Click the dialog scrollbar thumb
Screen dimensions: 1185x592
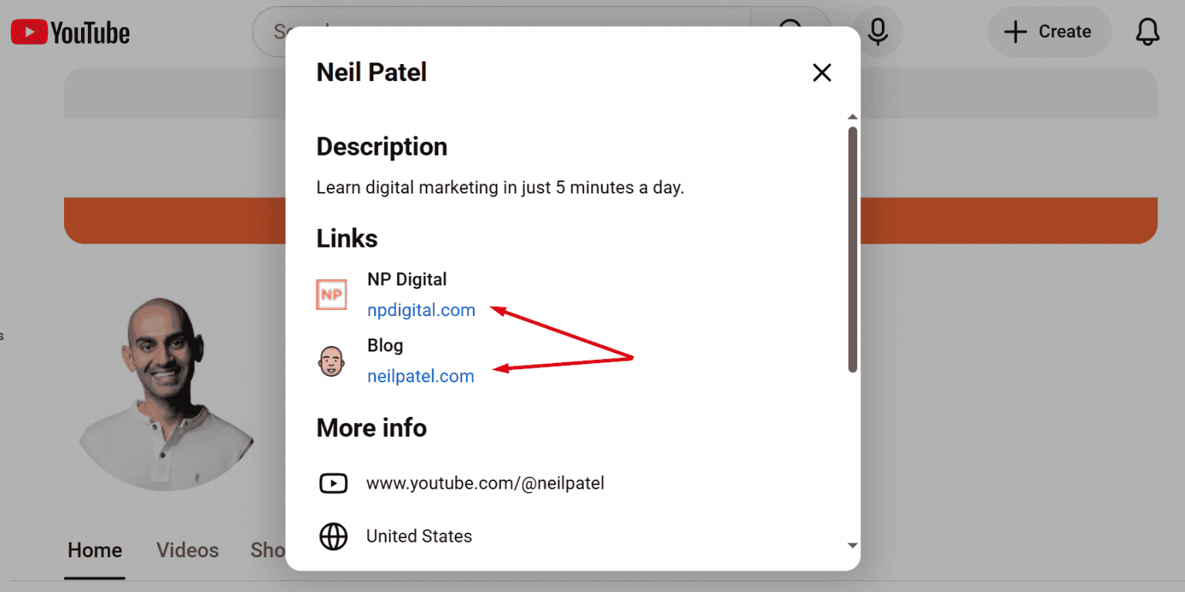coord(852,250)
